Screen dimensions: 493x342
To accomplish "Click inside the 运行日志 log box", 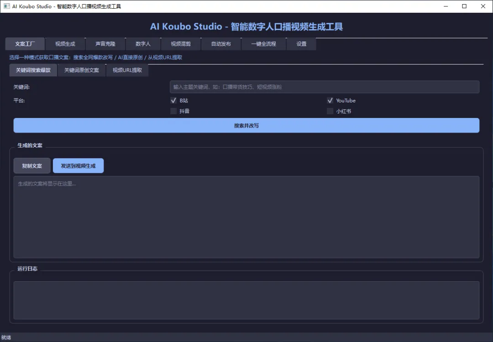I will [246, 300].
